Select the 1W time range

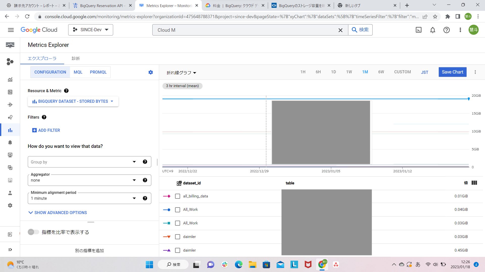pos(349,72)
